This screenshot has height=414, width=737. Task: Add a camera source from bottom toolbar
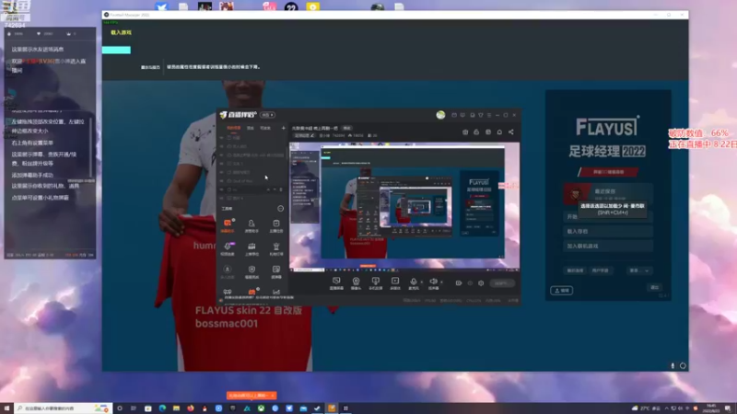point(356,282)
